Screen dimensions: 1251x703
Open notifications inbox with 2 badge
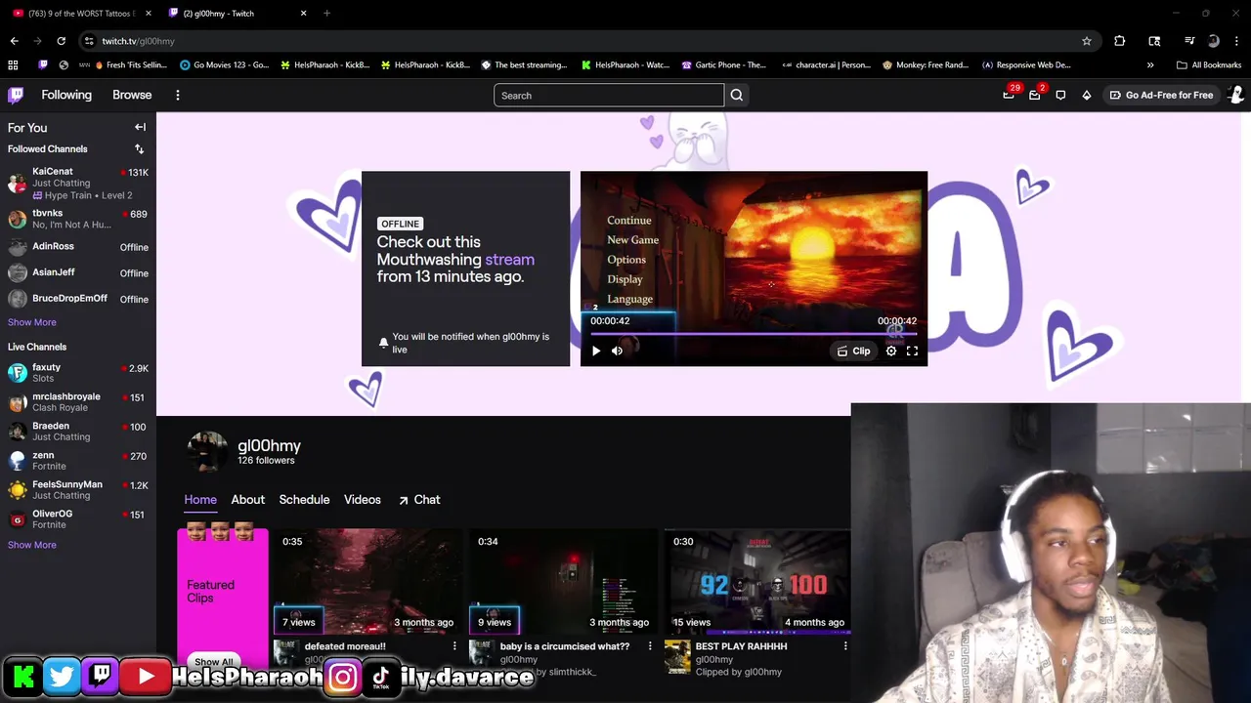pos(1035,94)
